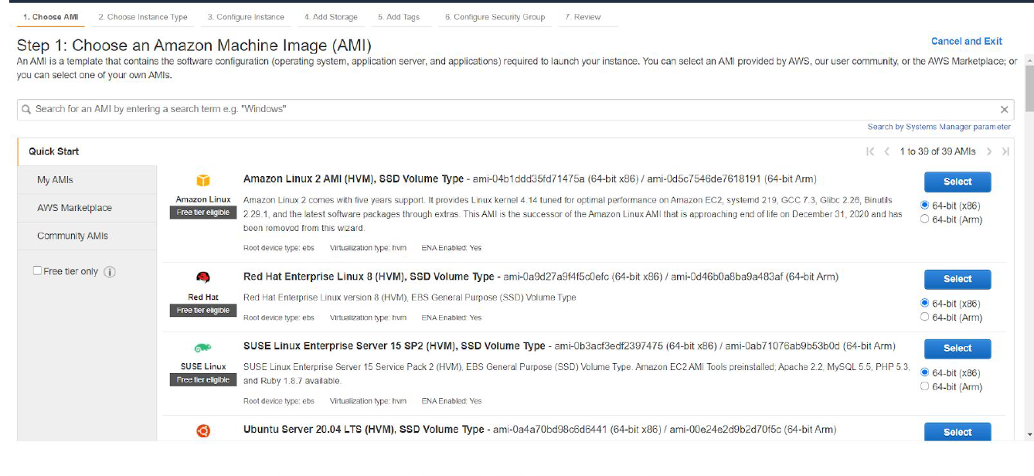Choose 64-bit (Arm) for SUSE Linux Enterprise Server
1034x476 pixels.
[x=925, y=387]
